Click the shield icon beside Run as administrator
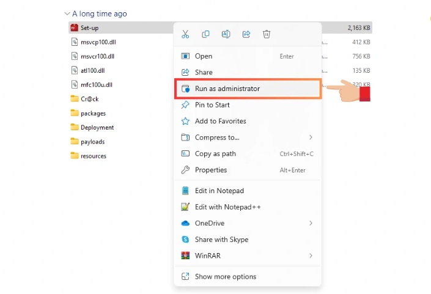Viewport: 431px width, 294px height. point(185,89)
